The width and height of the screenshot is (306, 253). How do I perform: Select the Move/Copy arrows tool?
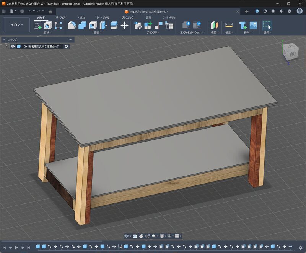click(124, 26)
